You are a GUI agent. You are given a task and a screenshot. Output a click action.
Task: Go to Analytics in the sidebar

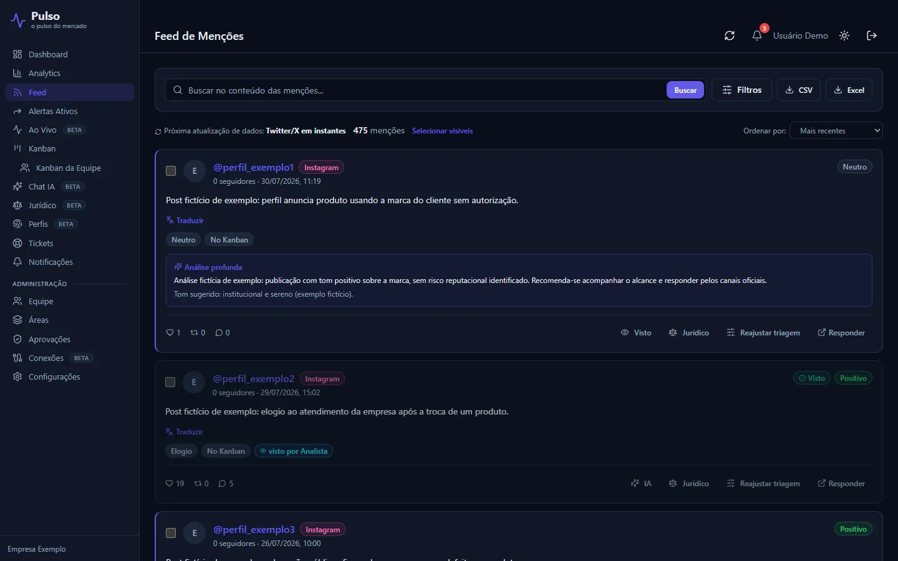[x=70, y=73]
